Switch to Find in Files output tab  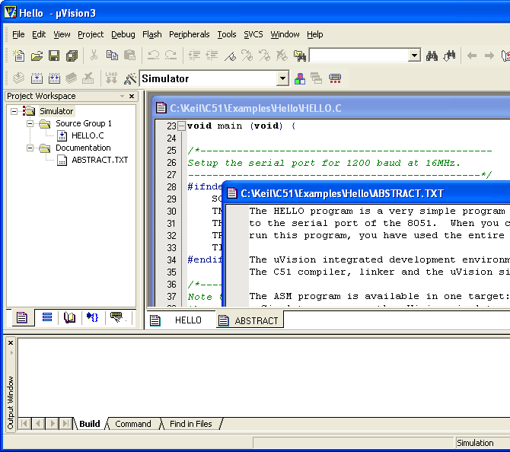click(x=190, y=424)
